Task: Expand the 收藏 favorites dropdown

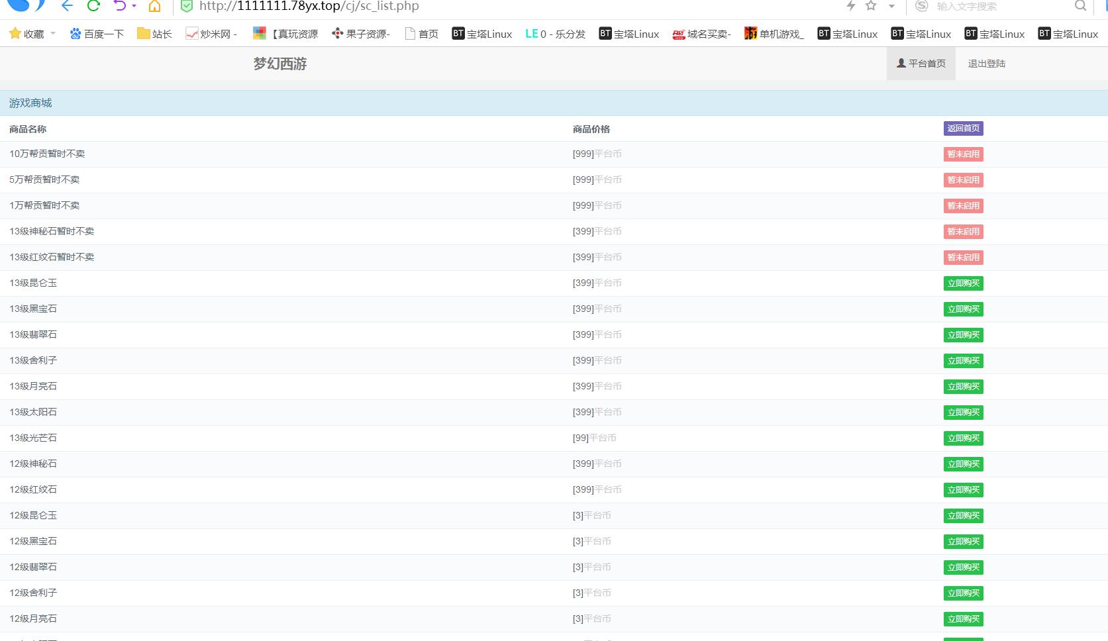Action: point(53,34)
